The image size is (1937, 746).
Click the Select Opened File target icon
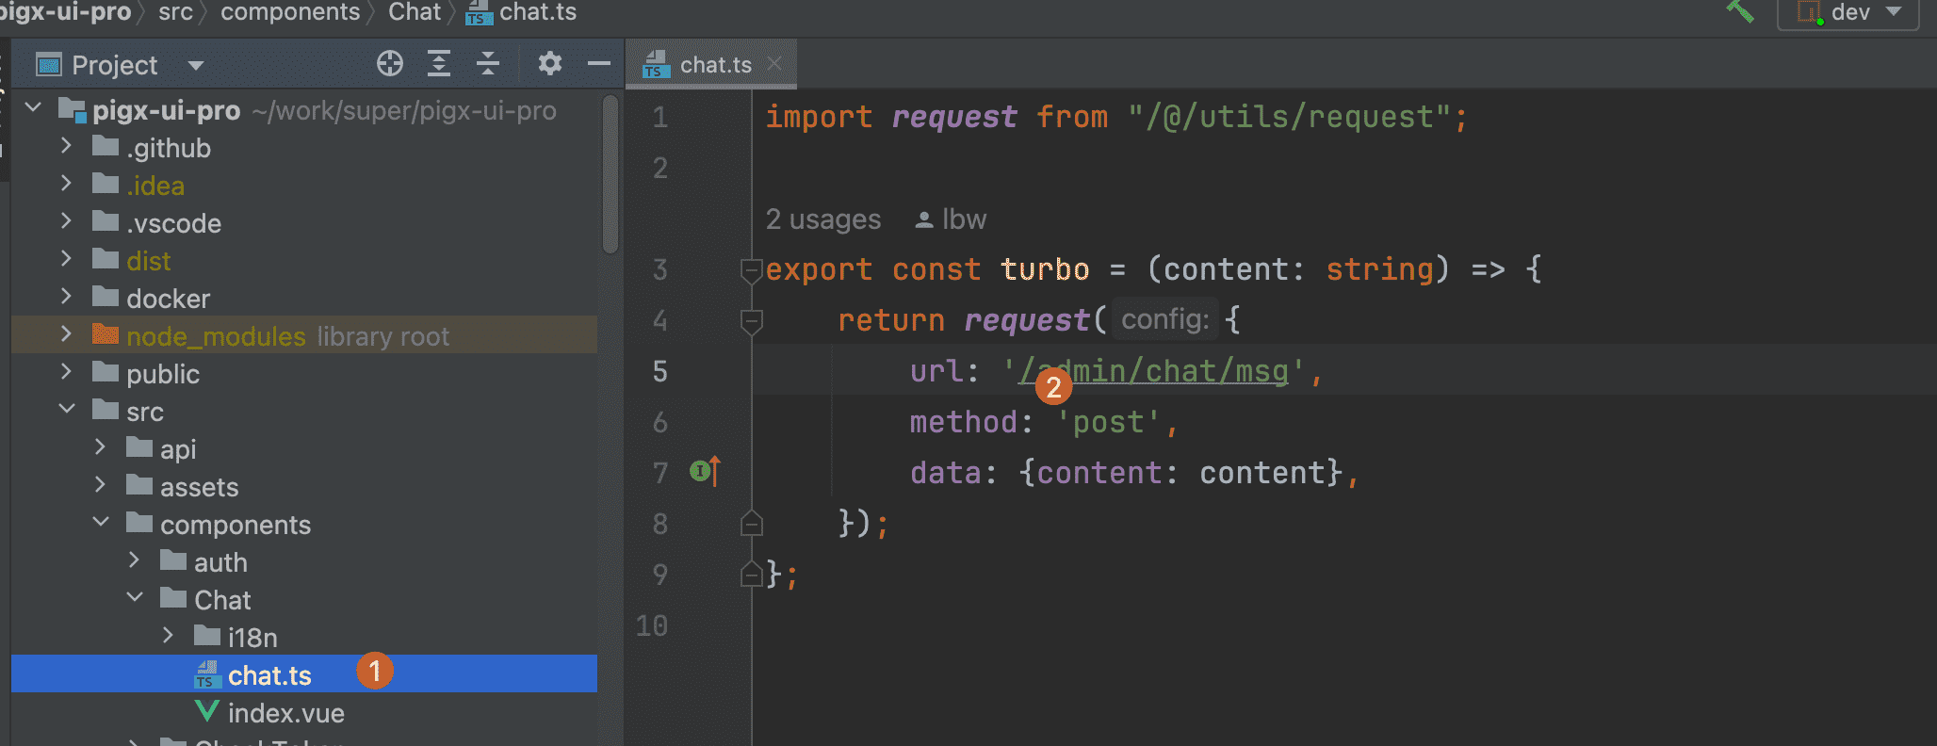[389, 64]
